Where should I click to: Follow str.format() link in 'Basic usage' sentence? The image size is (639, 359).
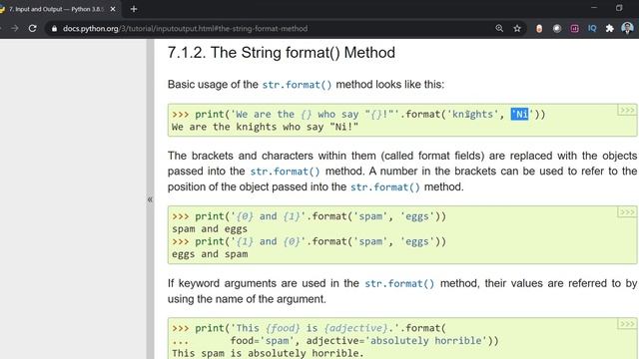[297, 85]
